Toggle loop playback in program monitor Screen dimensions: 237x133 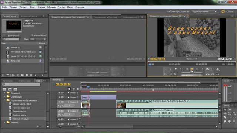click(208, 69)
